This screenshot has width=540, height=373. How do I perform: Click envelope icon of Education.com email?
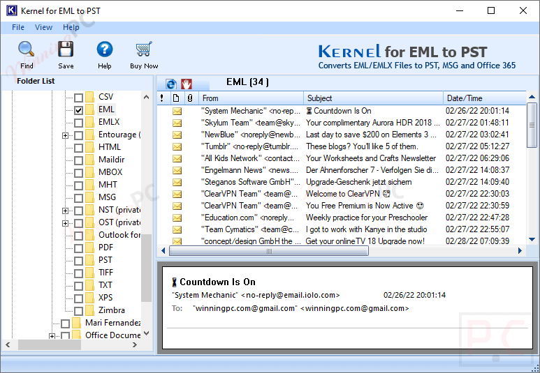(x=177, y=218)
